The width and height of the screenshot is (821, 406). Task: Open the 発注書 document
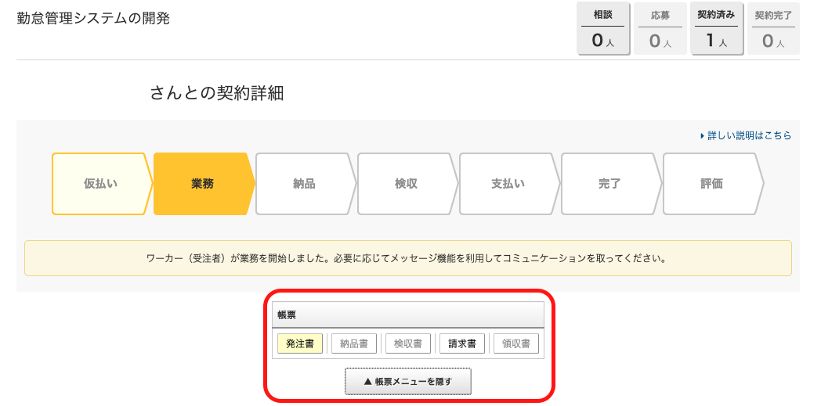tap(300, 343)
